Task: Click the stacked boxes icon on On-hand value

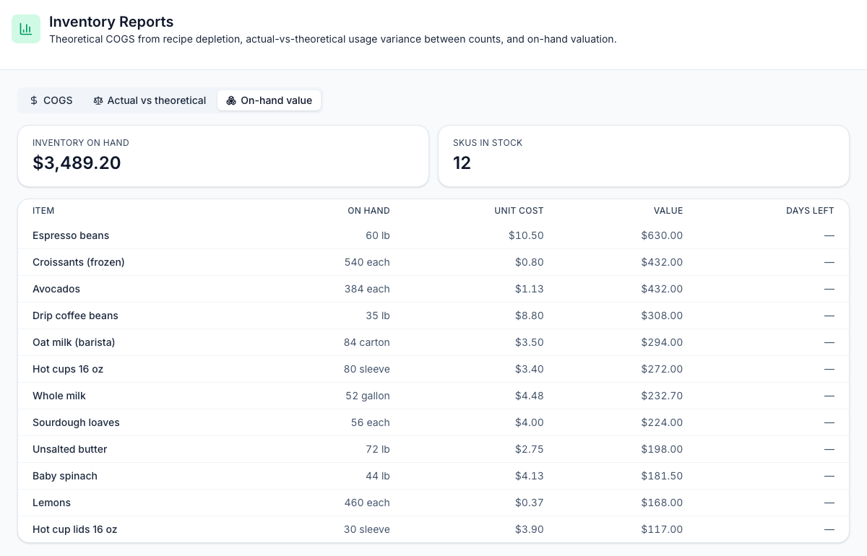Action: (231, 100)
